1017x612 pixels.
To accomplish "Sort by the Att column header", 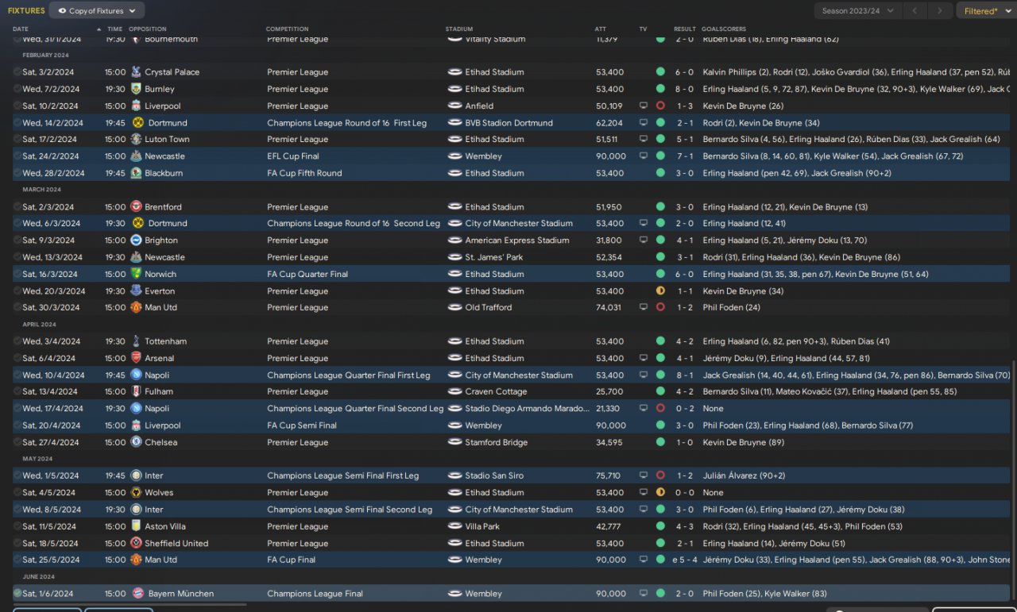I will pyautogui.click(x=600, y=29).
